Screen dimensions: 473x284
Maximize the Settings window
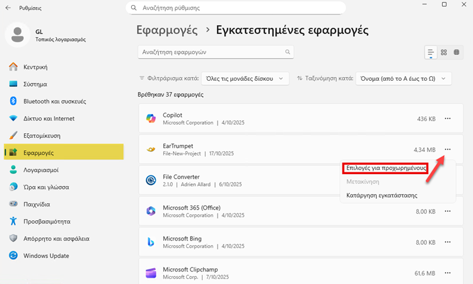(x=444, y=4)
